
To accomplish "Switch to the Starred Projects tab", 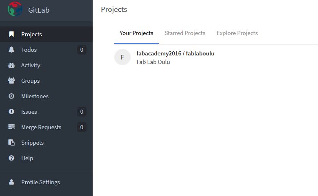I will click(x=185, y=33).
